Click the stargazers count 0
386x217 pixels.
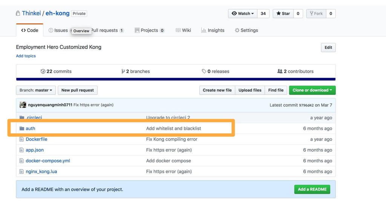click(298, 14)
